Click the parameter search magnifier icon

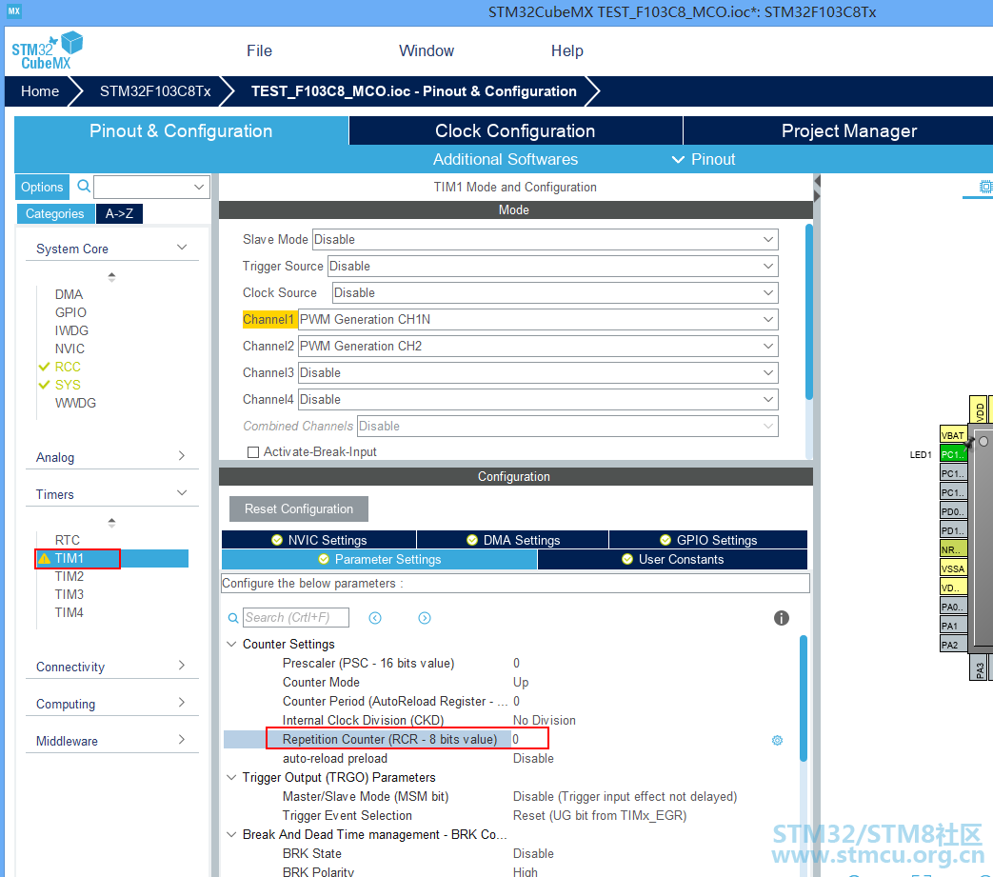tap(233, 618)
